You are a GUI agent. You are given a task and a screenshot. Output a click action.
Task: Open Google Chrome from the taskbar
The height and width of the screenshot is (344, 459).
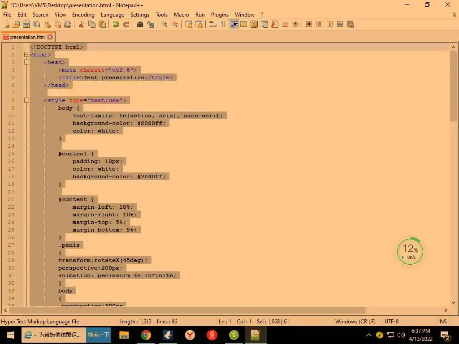coord(146,335)
